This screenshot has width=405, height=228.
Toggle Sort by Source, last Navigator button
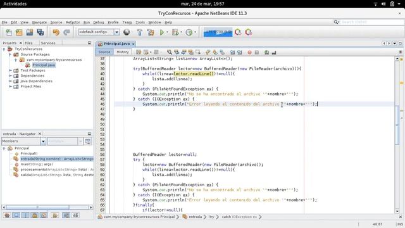pos(75,215)
